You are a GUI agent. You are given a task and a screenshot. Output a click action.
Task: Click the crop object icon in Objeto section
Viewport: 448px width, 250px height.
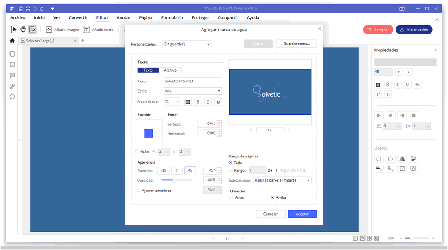pos(402,169)
